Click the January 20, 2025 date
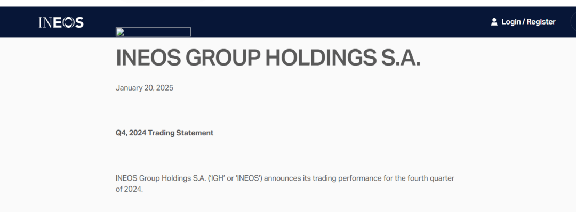 click(145, 88)
